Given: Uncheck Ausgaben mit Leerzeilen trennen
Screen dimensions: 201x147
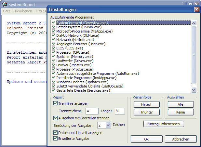Looking at the screenshot, I should click(55, 118).
